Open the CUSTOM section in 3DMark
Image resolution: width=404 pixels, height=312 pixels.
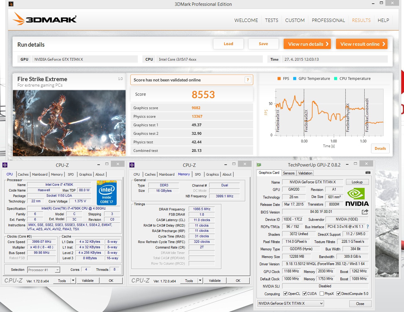pos(295,20)
